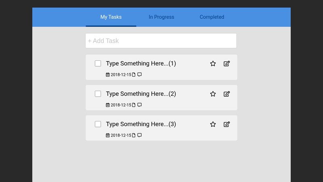Star the first task (1)
The width and height of the screenshot is (323, 182).
point(213,63)
